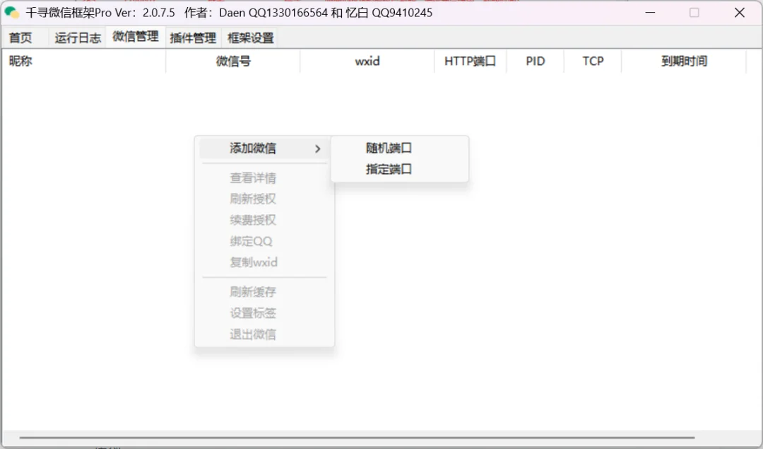Click the HTTP端口 column header

pyautogui.click(x=470, y=61)
